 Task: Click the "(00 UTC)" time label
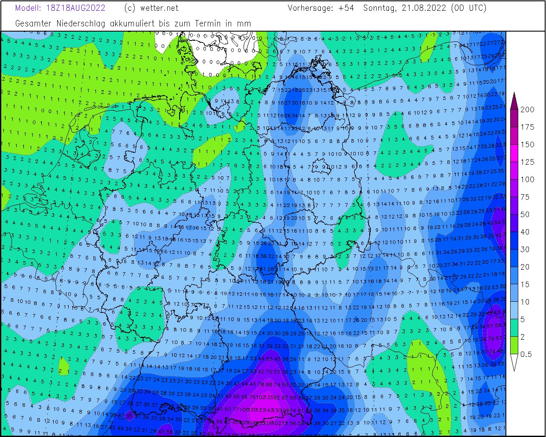point(468,8)
